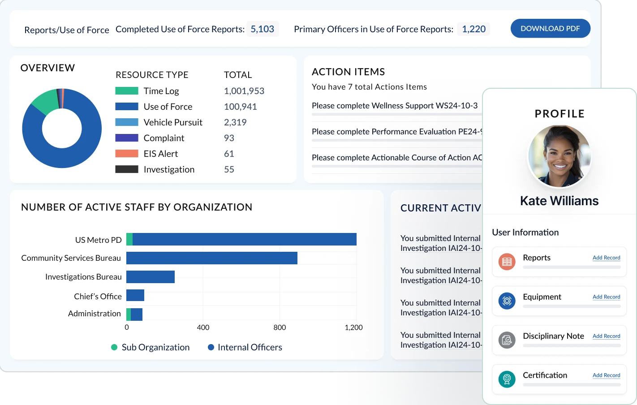Click Add Record for Equipment
This screenshot has width=637, height=405.
tap(606, 297)
